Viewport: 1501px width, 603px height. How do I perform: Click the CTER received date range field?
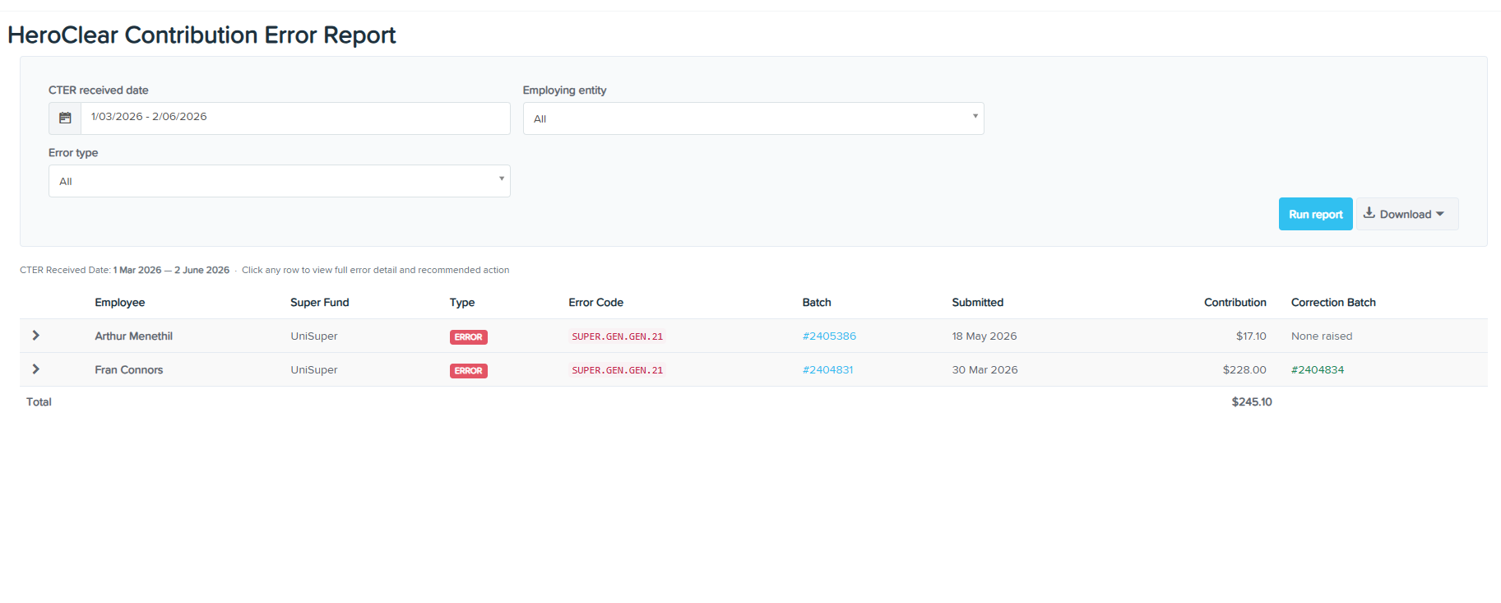pos(295,118)
